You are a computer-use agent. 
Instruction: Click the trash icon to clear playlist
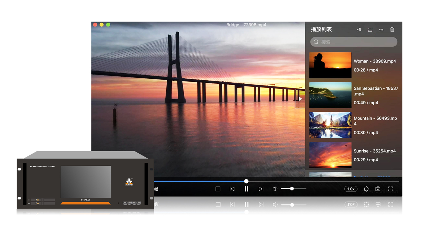click(x=392, y=30)
